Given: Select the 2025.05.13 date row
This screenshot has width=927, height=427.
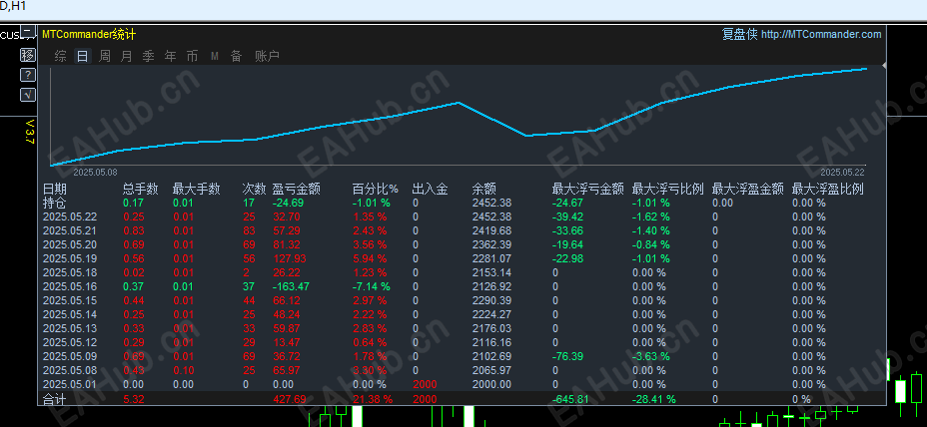Looking at the screenshot, I should (x=70, y=328).
